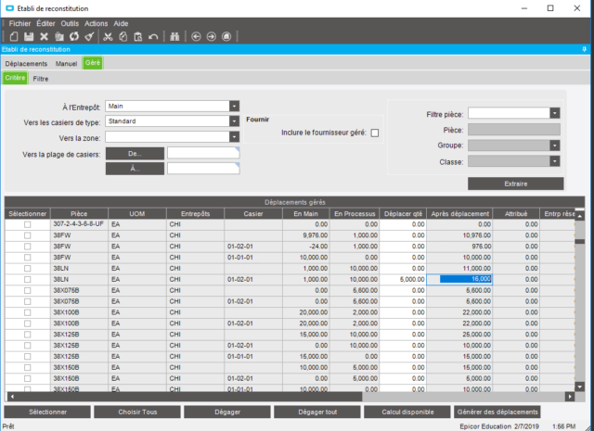Click Générer des déplacements button

pyautogui.click(x=497, y=412)
